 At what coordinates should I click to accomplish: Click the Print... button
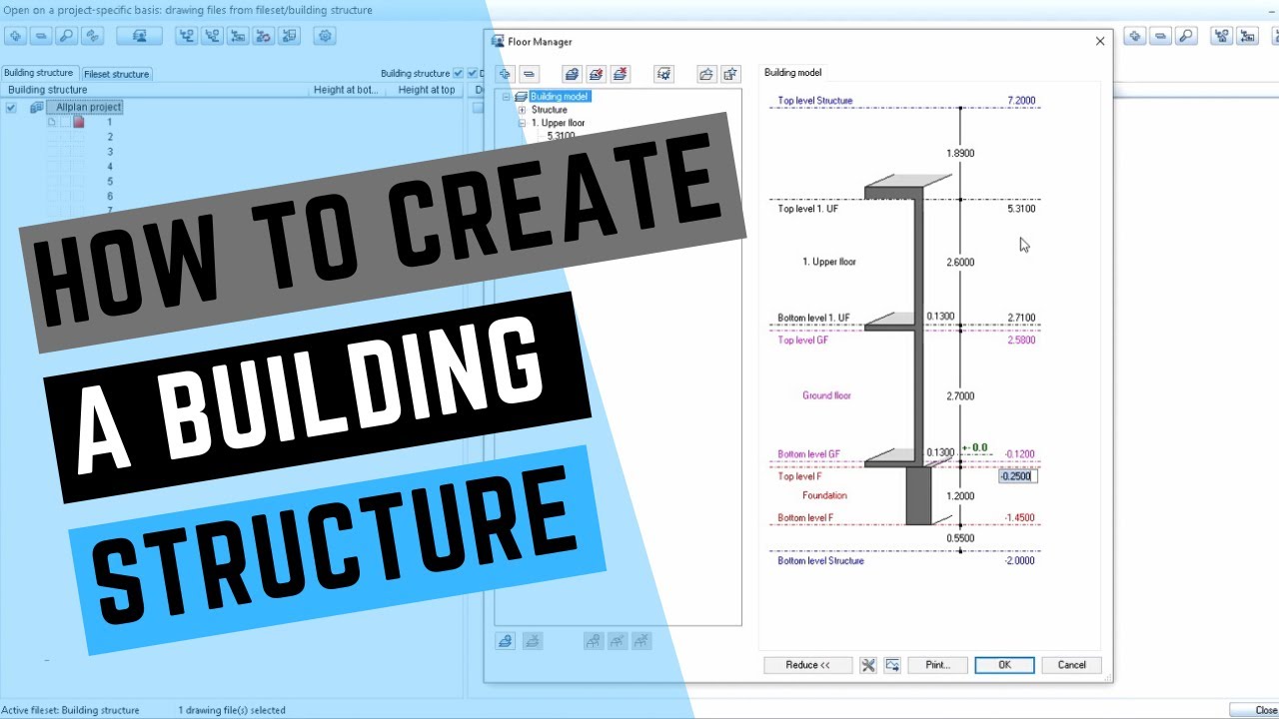pyautogui.click(x=938, y=665)
